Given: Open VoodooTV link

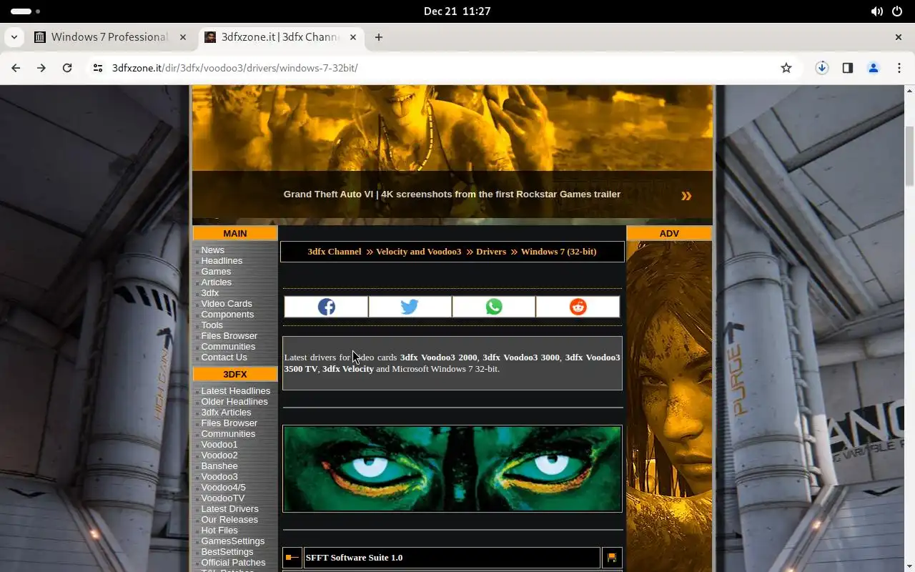Looking at the screenshot, I should (222, 498).
